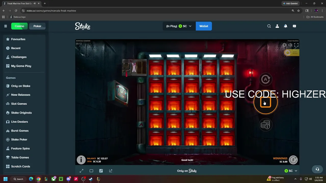The width and height of the screenshot is (326, 183).
Task: Select Scratch Cards category
Action: (x=24, y=166)
